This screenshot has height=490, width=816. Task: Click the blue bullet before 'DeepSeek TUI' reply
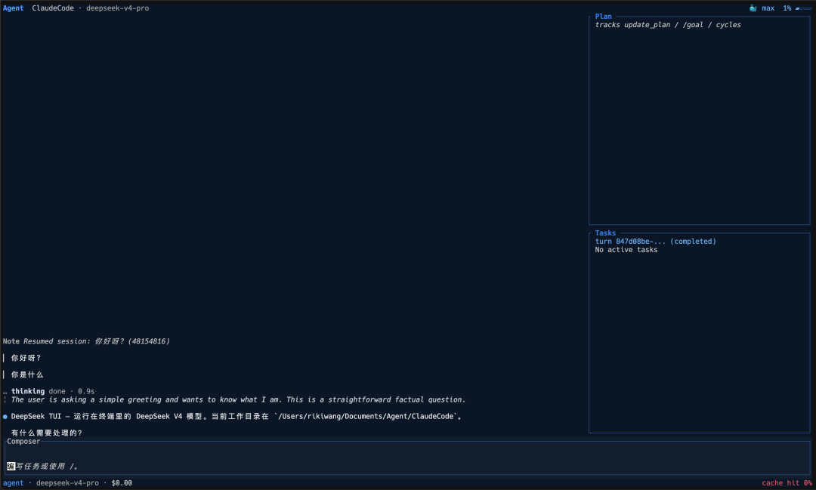pos(5,416)
